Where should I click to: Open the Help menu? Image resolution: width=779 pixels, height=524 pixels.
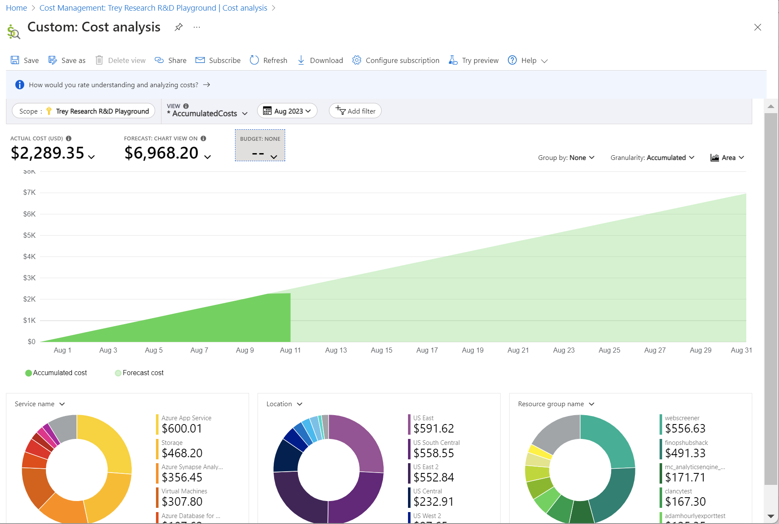(528, 60)
